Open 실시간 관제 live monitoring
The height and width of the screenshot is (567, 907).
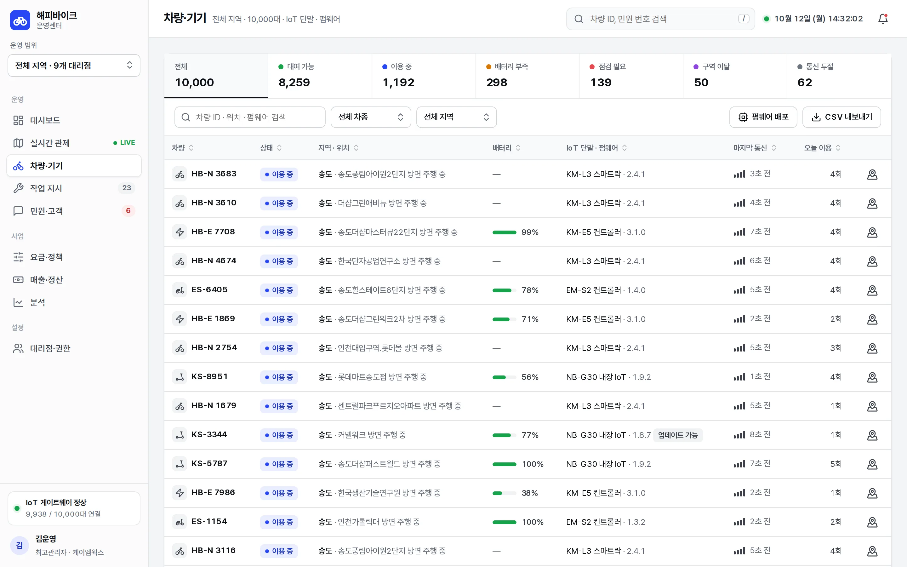(74, 143)
